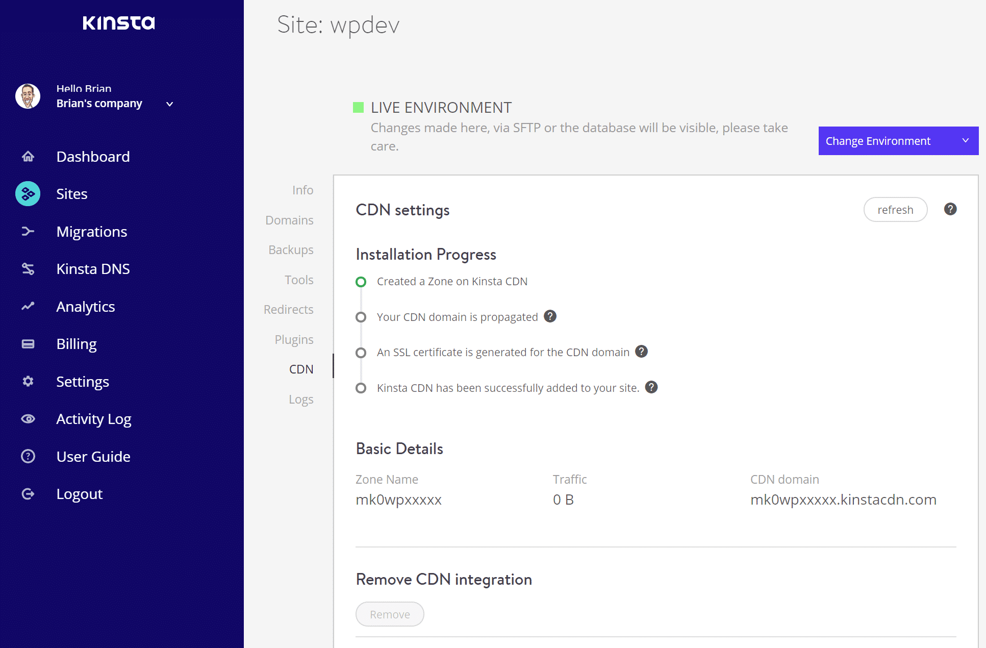Open Settings from the sidebar

click(83, 382)
